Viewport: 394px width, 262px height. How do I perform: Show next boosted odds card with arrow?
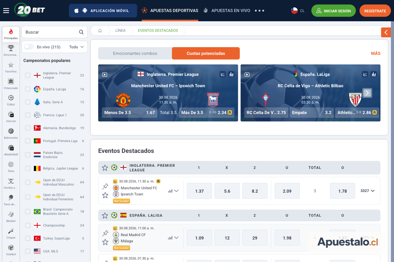tap(367, 93)
